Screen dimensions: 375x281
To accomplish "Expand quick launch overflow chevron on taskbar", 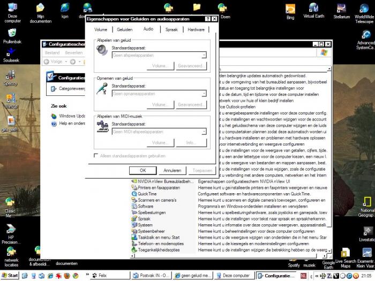I will click(87, 274).
